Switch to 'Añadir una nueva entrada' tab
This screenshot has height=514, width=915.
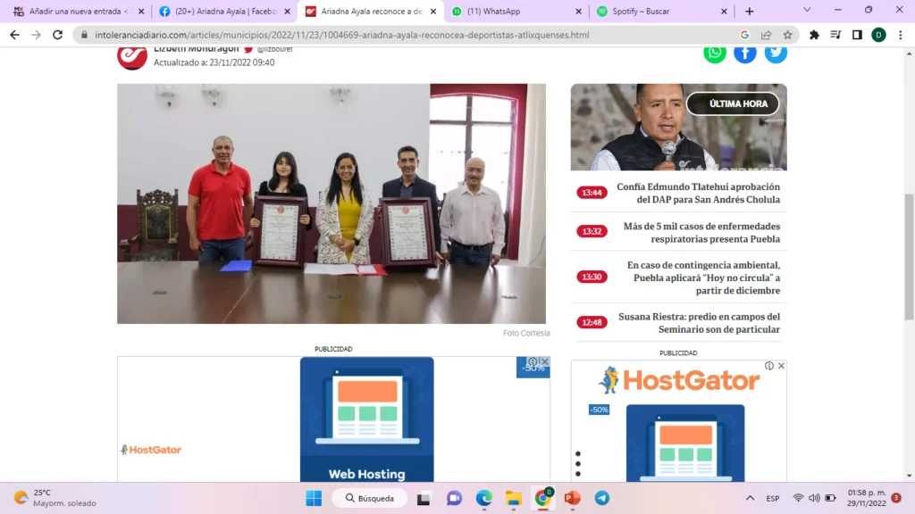click(x=79, y=11)
